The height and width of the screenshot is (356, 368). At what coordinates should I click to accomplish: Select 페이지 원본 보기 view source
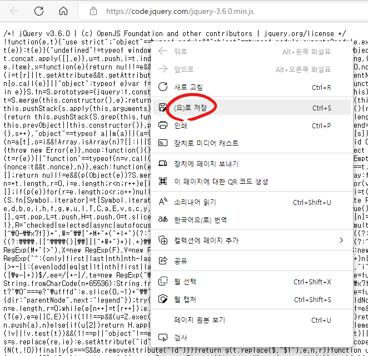(x=252, y=320)
